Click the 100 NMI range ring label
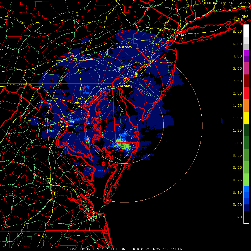Image resolution: width=251 pixels, height=251 pixels. (x=125, y=47)
